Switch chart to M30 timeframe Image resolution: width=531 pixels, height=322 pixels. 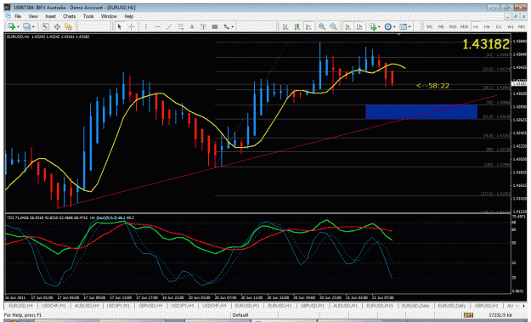[x=464, y=26]
